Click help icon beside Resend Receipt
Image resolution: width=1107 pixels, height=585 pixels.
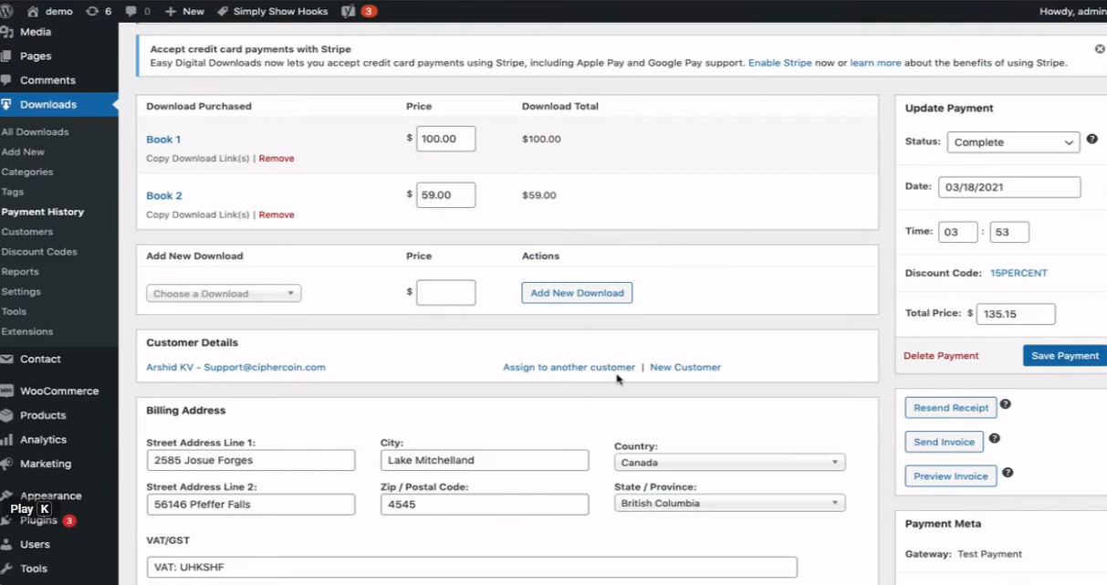[1005, 404]
